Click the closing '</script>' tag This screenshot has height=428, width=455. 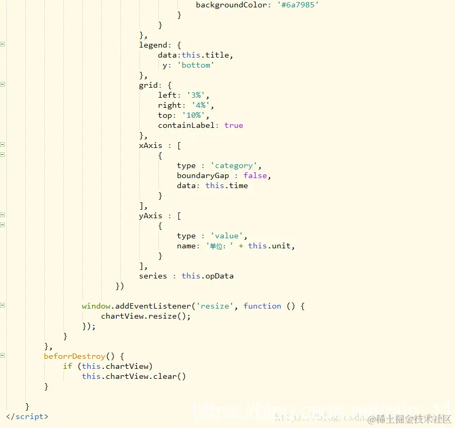coord(27,416)
